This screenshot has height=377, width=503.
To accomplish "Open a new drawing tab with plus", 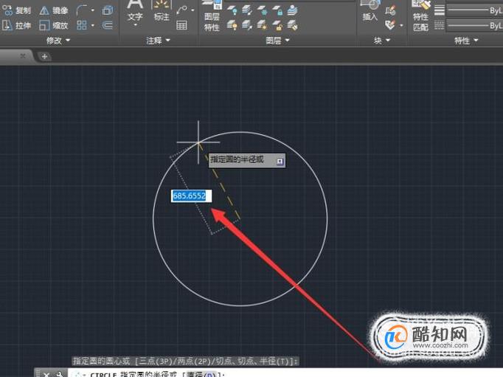I will point(44,57).
